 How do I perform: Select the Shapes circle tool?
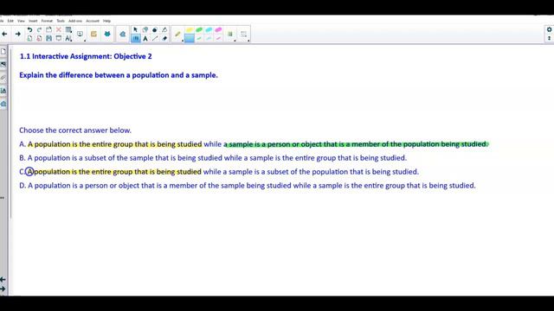(x=155, y=30)
